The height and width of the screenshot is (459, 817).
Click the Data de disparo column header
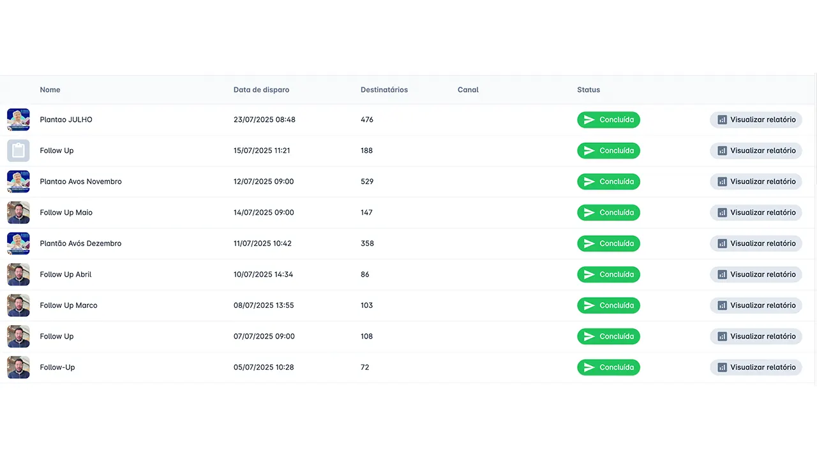(x=261, y=90)
